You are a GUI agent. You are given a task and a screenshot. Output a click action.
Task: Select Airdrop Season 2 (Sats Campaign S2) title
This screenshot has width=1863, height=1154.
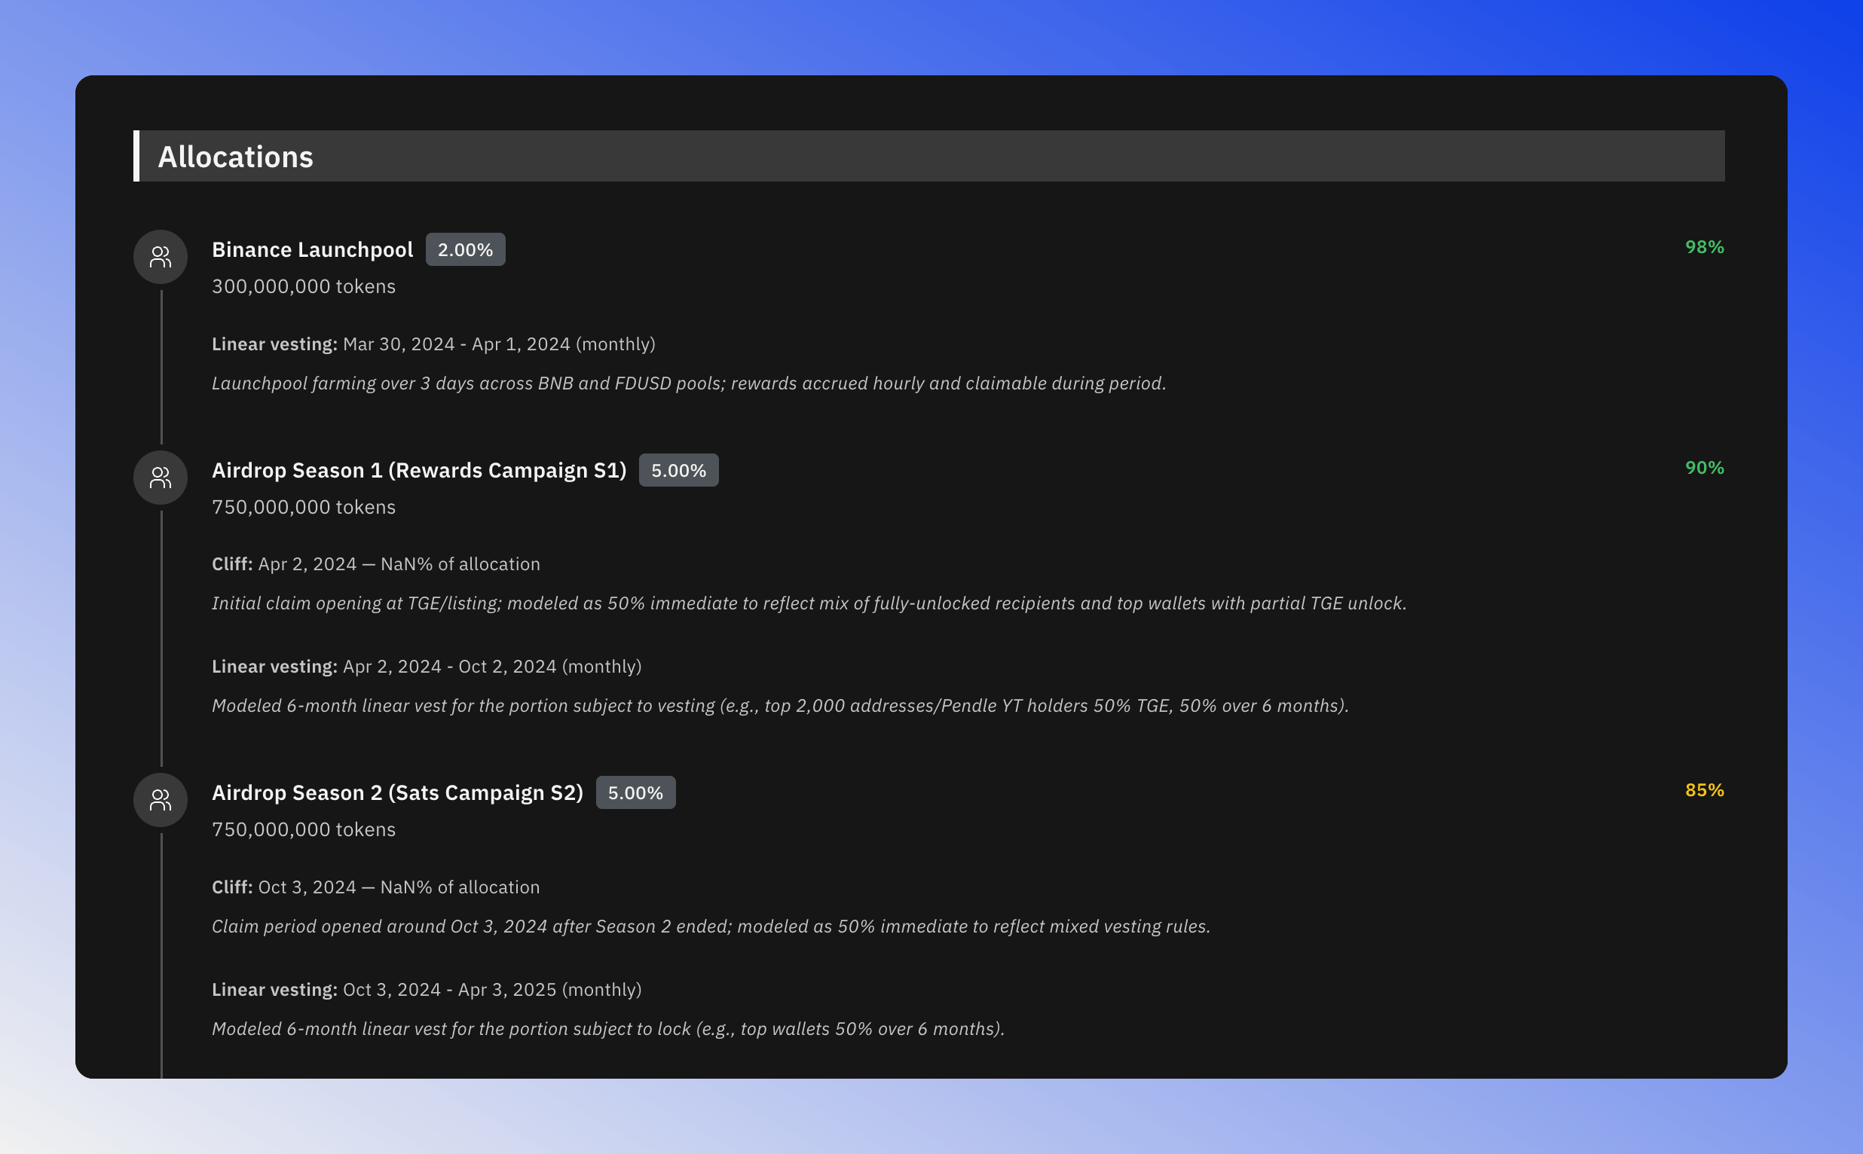pos(397,792)
